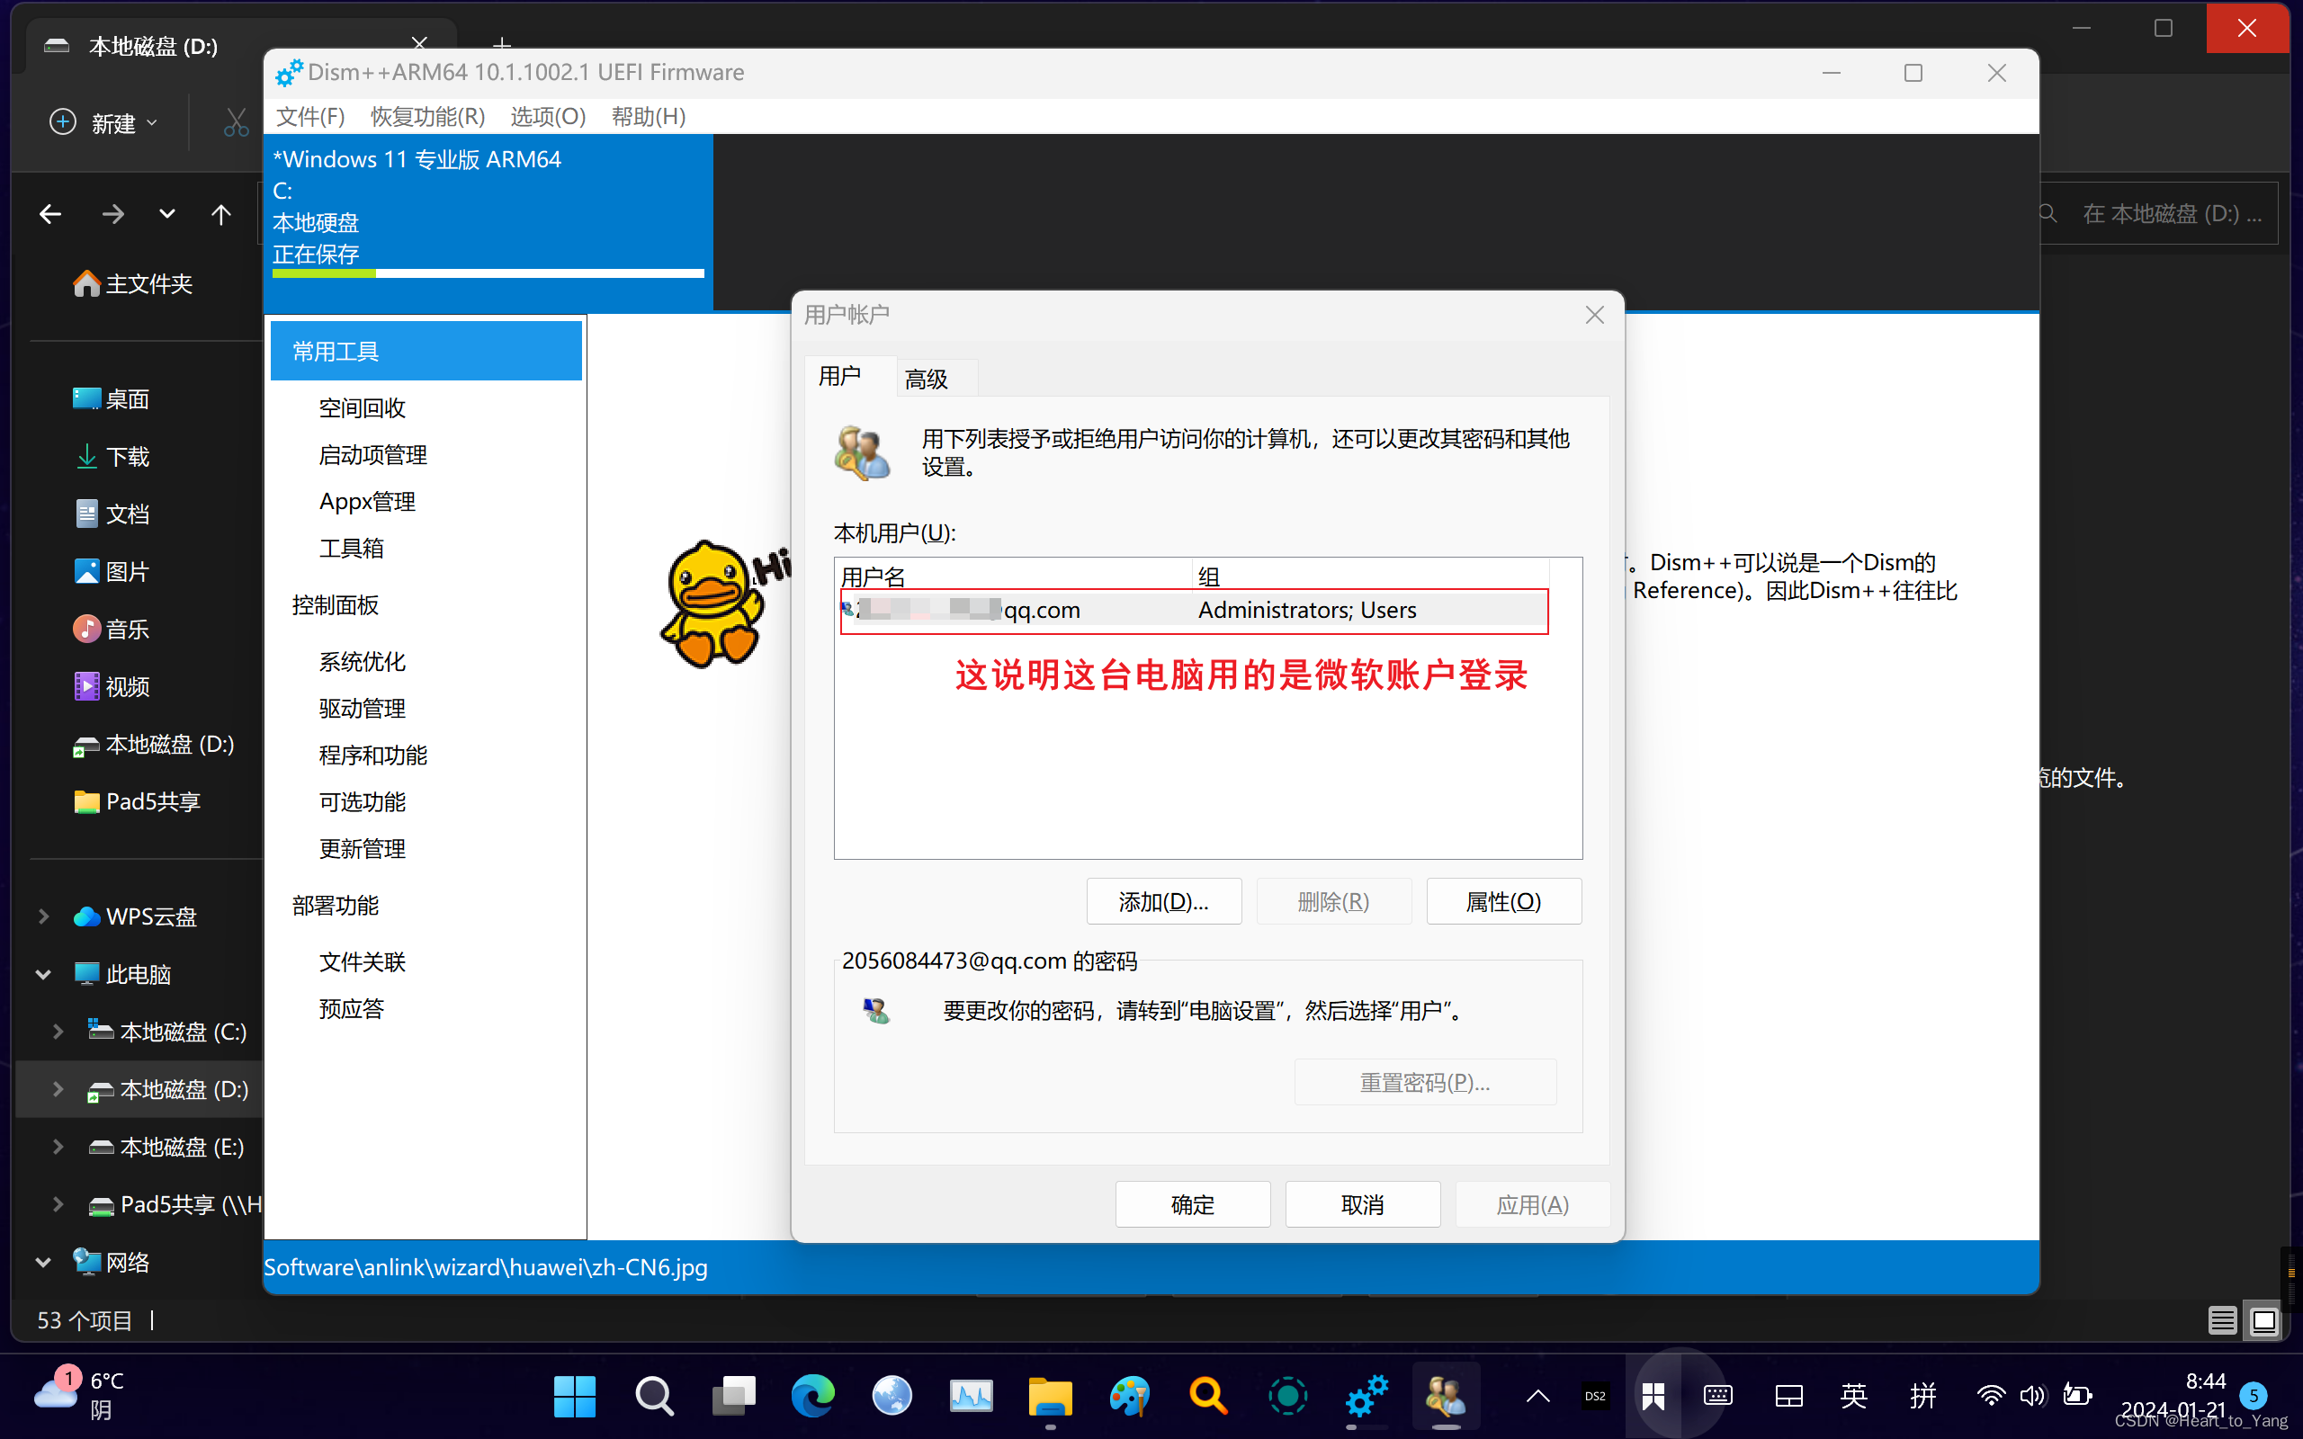Open the weather widget showing 6°C
2303x1439 pixels.
[80, 1394]
